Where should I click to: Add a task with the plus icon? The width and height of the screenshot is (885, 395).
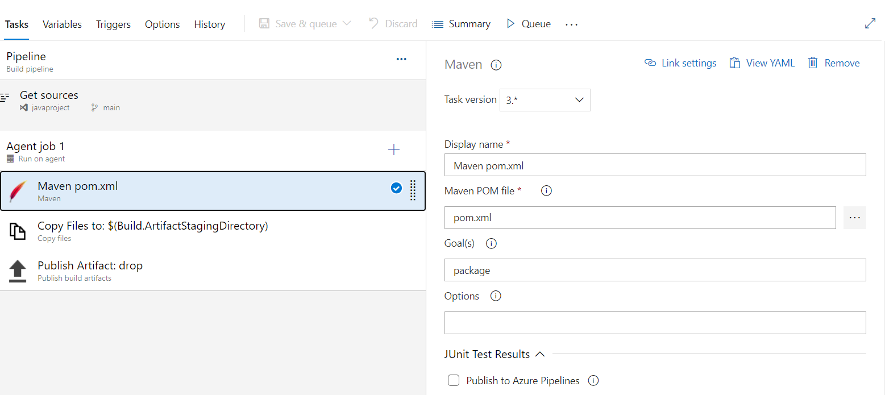393,149
